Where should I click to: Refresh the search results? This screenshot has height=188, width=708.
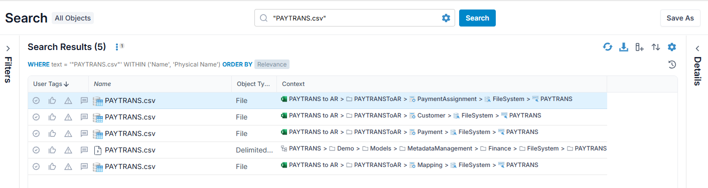tap(608, 47)
